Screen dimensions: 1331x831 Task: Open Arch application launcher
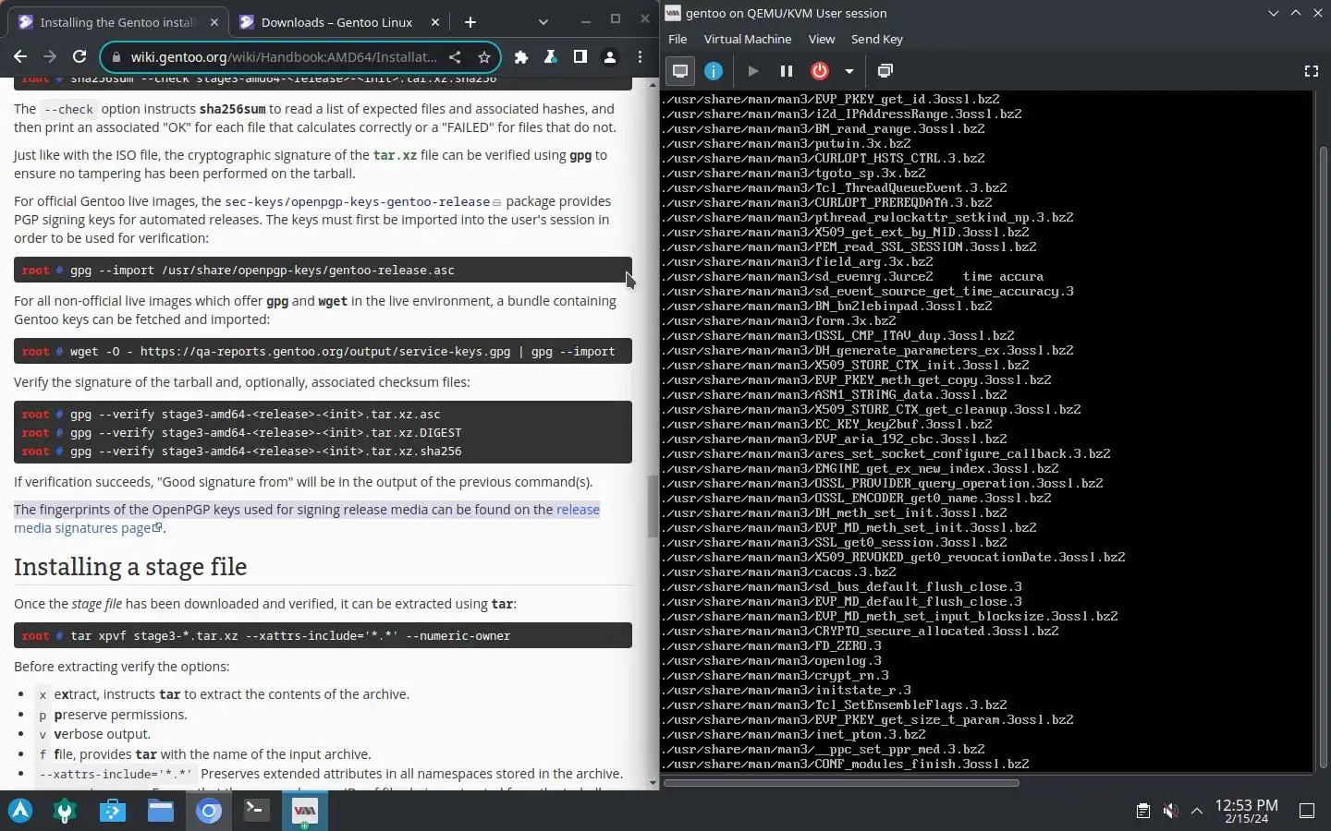20,811
